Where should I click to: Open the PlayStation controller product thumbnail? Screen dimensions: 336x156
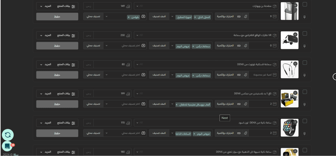(x=289, y=99)
